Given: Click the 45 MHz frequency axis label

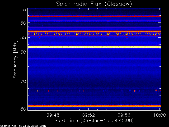Looking at the screenshot, I should click(x=23, y=10).
